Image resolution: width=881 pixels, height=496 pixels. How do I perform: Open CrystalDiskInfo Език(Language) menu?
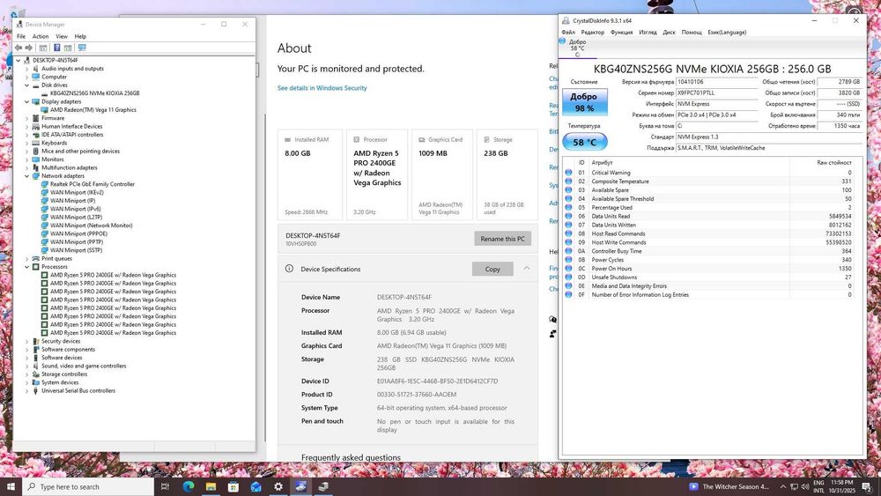pos(727,32)
